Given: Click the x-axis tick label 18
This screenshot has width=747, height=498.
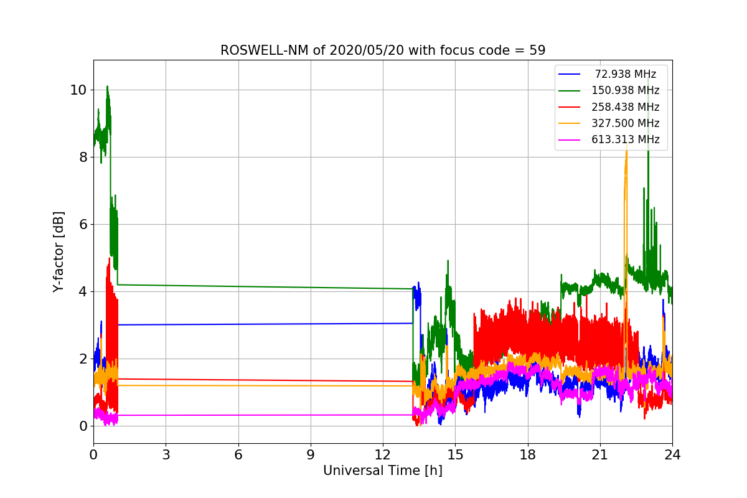Looking at the screenshot, I should (528, 455).
